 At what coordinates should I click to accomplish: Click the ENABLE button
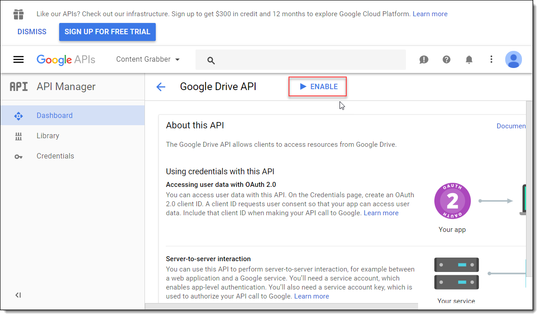[317, 86]
